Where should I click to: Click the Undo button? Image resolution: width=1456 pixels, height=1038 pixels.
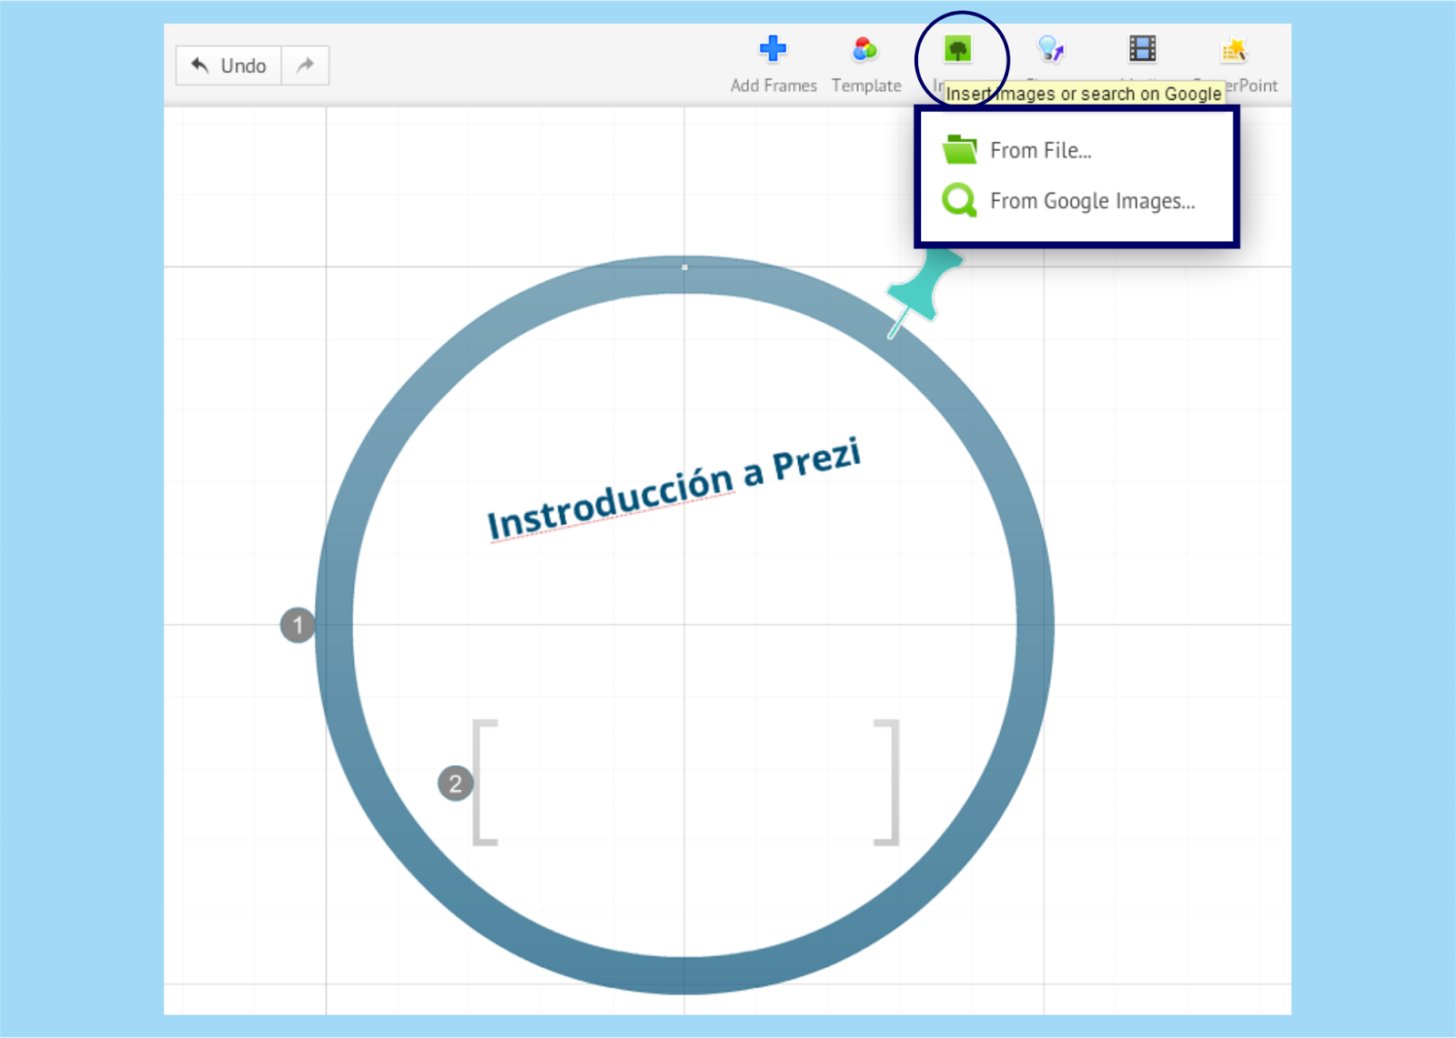pyautogui.click(x=228, y=66)
